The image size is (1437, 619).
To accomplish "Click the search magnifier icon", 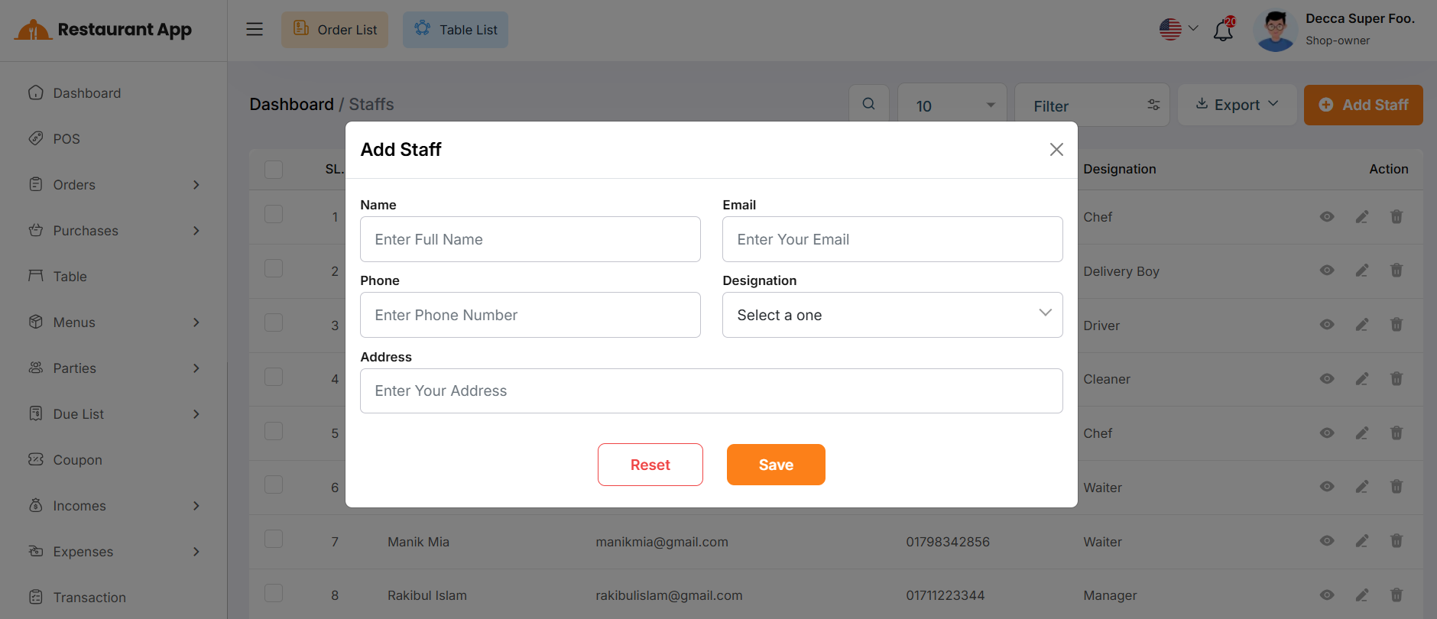I will pyautogui.click(x=869, y=104).
